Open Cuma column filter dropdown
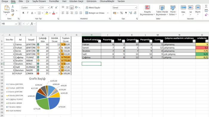209x117 pixels. (x=162, y=41)
